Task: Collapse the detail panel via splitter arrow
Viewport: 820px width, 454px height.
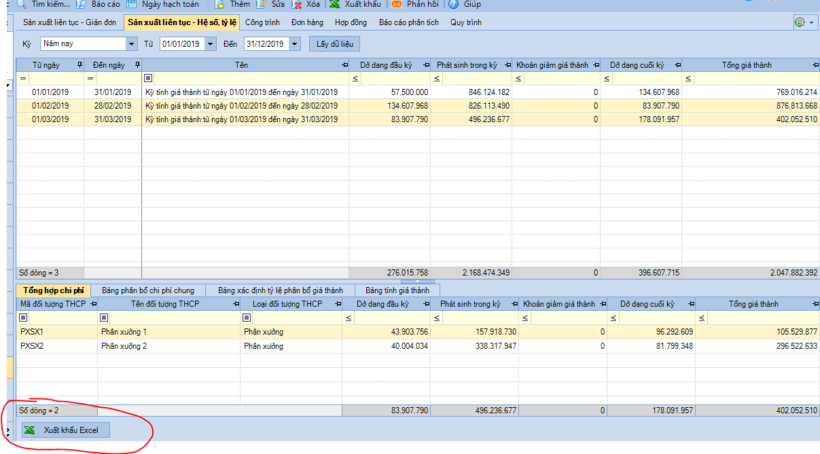Action: click(418, 280)
